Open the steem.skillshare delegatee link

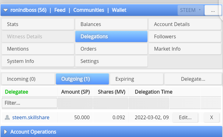(x=31, y=118)
